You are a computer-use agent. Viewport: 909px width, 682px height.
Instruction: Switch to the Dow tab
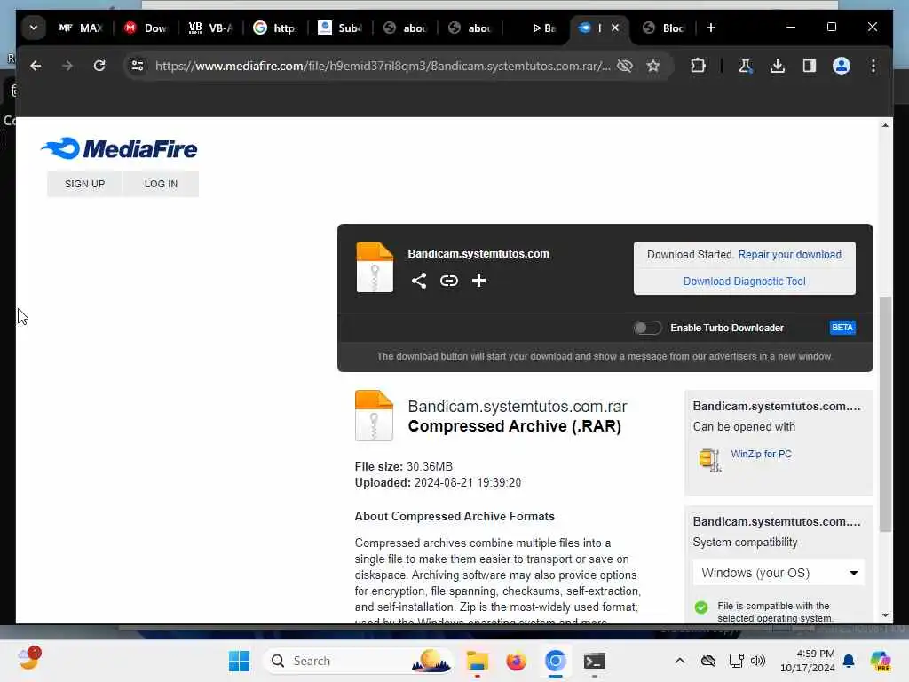tap(146, 28)
